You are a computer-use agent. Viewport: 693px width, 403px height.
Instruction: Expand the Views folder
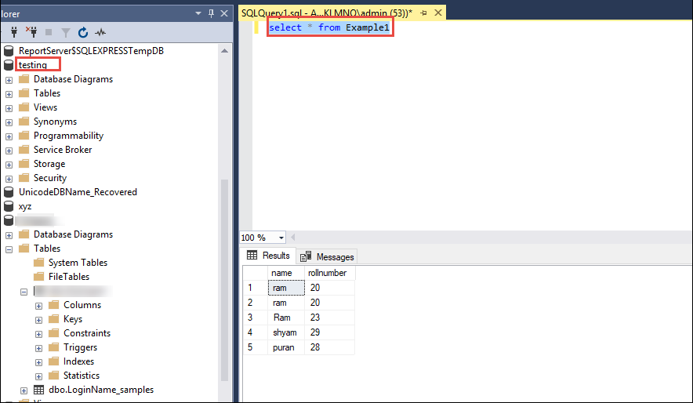9,108
